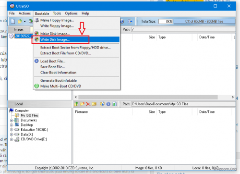This screenshot has width=240, height=174.
Task: Expand the Desktop tree node
Action: [x=12, y=125]
